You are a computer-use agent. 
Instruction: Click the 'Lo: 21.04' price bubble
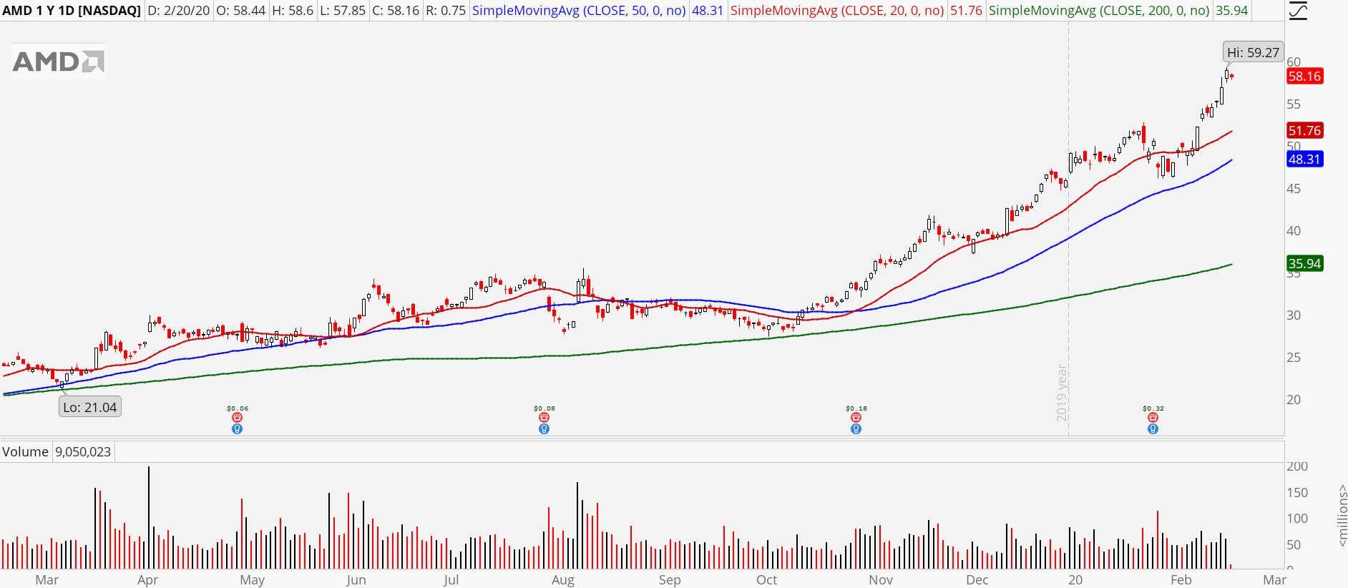(90, 407)
